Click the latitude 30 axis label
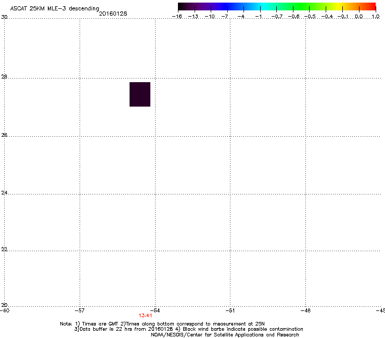Image resolution: width=385 pixels, height=338 pixels. point(4,17)
